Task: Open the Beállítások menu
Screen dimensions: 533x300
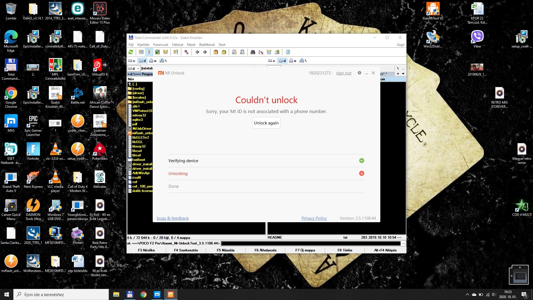Action: point(207,44)
